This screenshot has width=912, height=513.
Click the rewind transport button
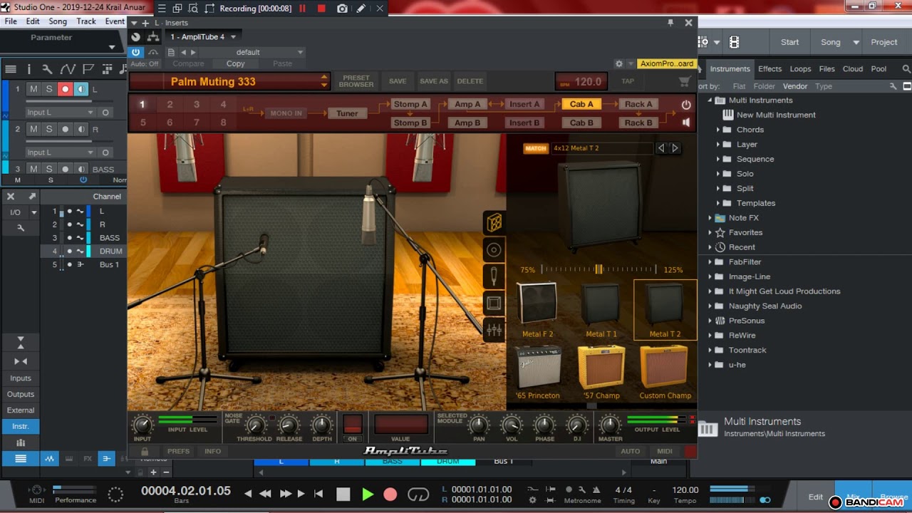coord(265,494)
